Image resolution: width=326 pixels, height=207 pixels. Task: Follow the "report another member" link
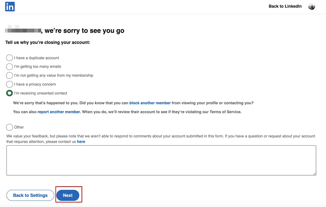pyautogui.click(x=59, y=112)
